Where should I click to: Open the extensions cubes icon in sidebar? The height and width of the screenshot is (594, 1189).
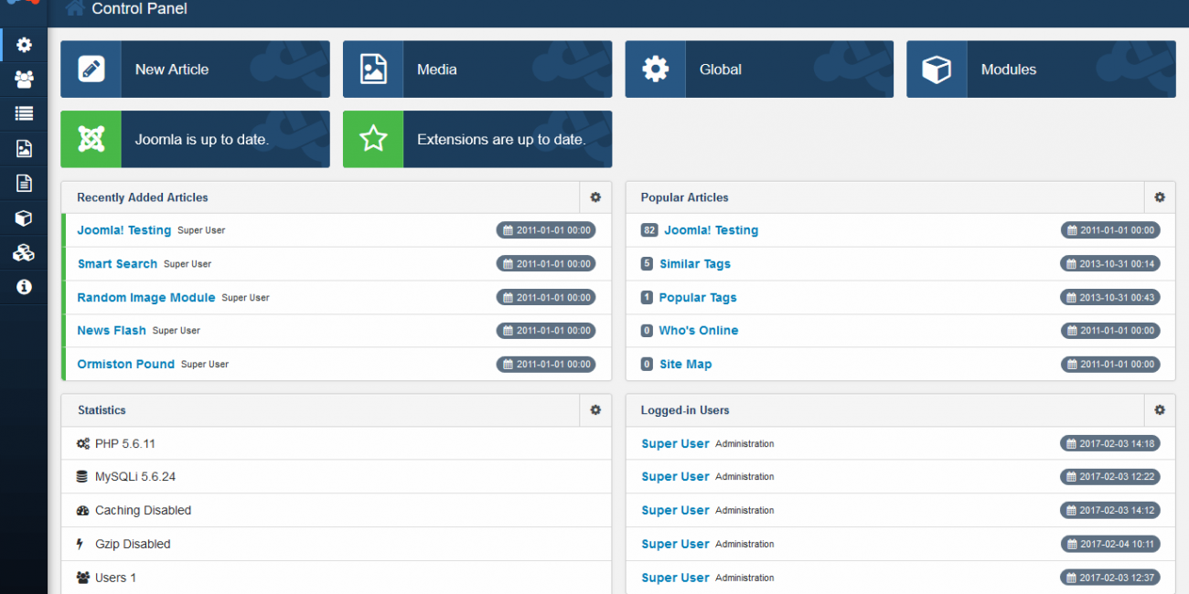click(24, 253)
